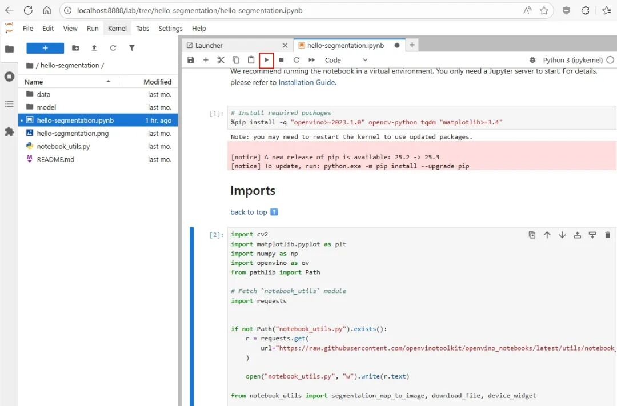This screenshot has height=406, width=617.
Task: Toggle Table of Contents sidebar panel
Action: (x=9, y=104)
